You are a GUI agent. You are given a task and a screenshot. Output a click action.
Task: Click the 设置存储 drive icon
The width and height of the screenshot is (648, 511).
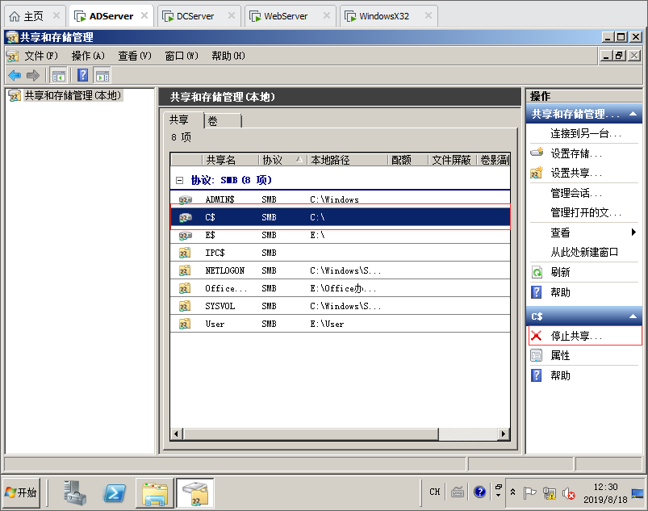(x=537, y=152)
